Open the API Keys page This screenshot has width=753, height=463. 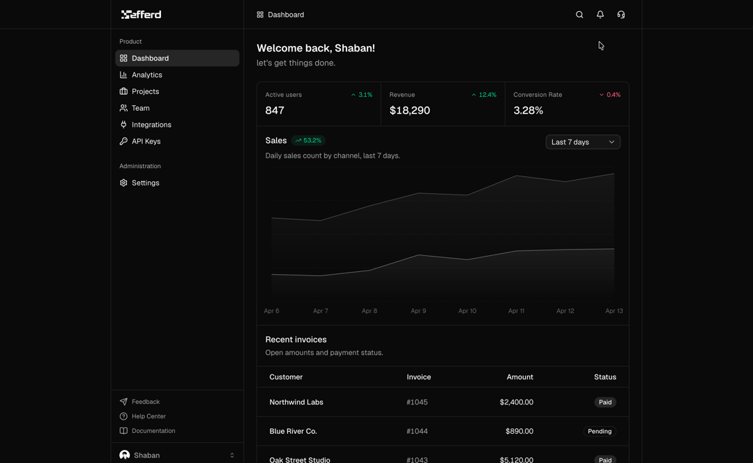[x=177, y=142]
